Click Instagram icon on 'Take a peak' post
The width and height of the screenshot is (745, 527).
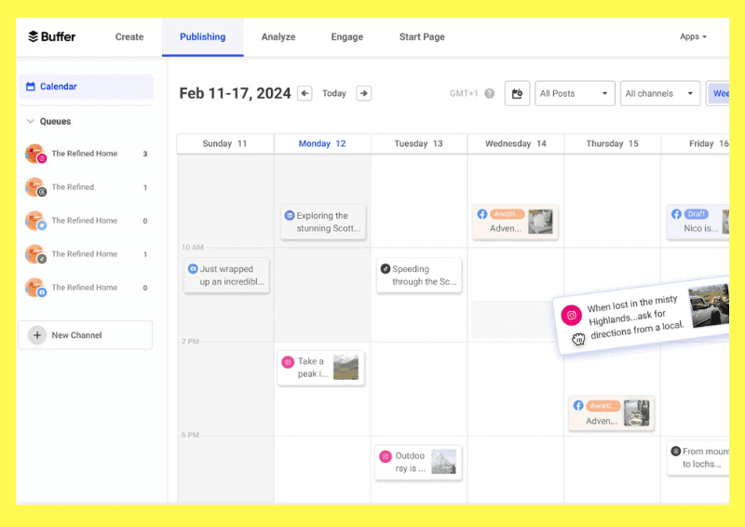[x=288, y=362]
